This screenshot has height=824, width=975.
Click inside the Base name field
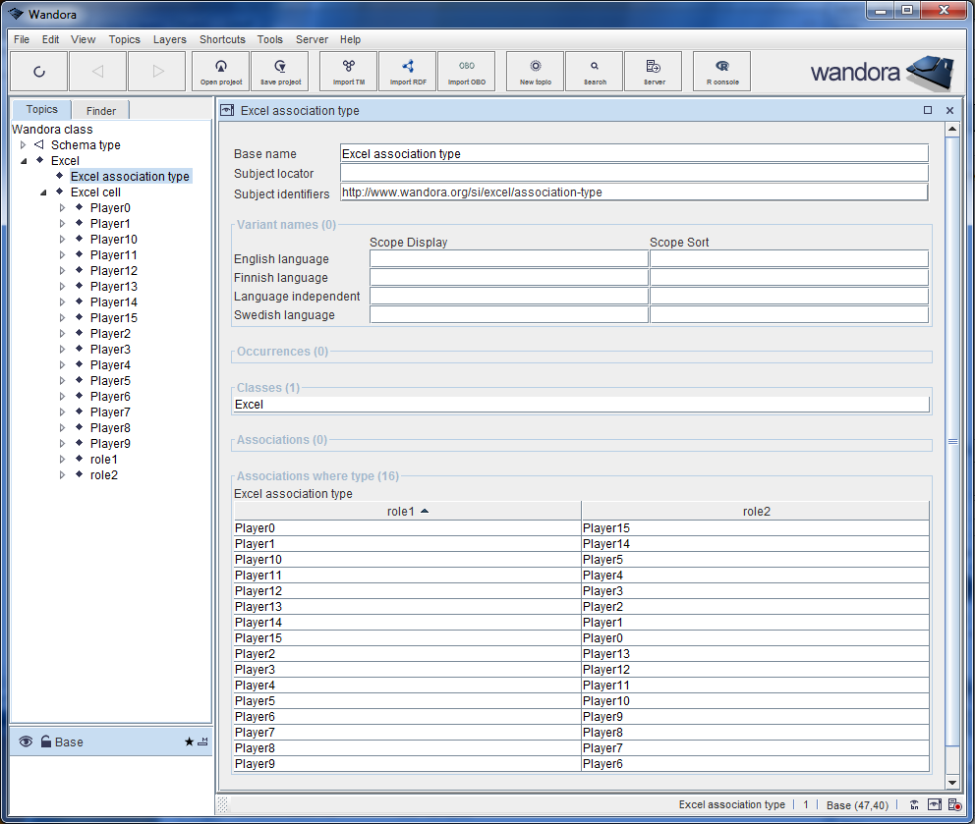click(x=634, y=153)
